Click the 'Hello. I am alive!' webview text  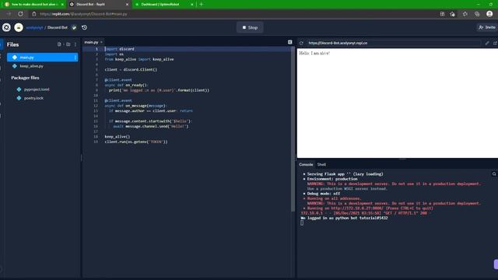coord(314,54)
